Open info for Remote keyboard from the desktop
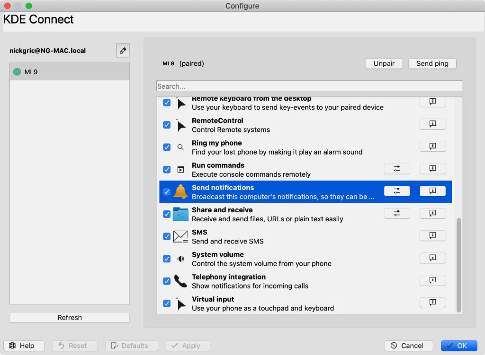The width and height of the screenshot is (485, 355). [432, 102]
